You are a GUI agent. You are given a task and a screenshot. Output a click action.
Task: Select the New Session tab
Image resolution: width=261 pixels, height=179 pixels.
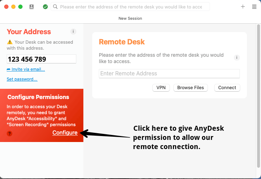pyautogui.click(x=130, y=18)
